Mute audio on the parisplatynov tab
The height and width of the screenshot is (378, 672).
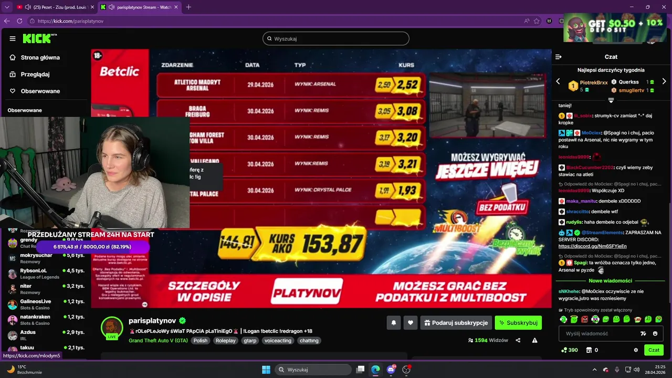point(112,7)
